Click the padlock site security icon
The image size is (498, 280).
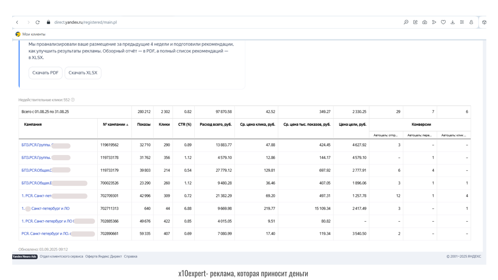pyautogui.click(x=49, y=22)
